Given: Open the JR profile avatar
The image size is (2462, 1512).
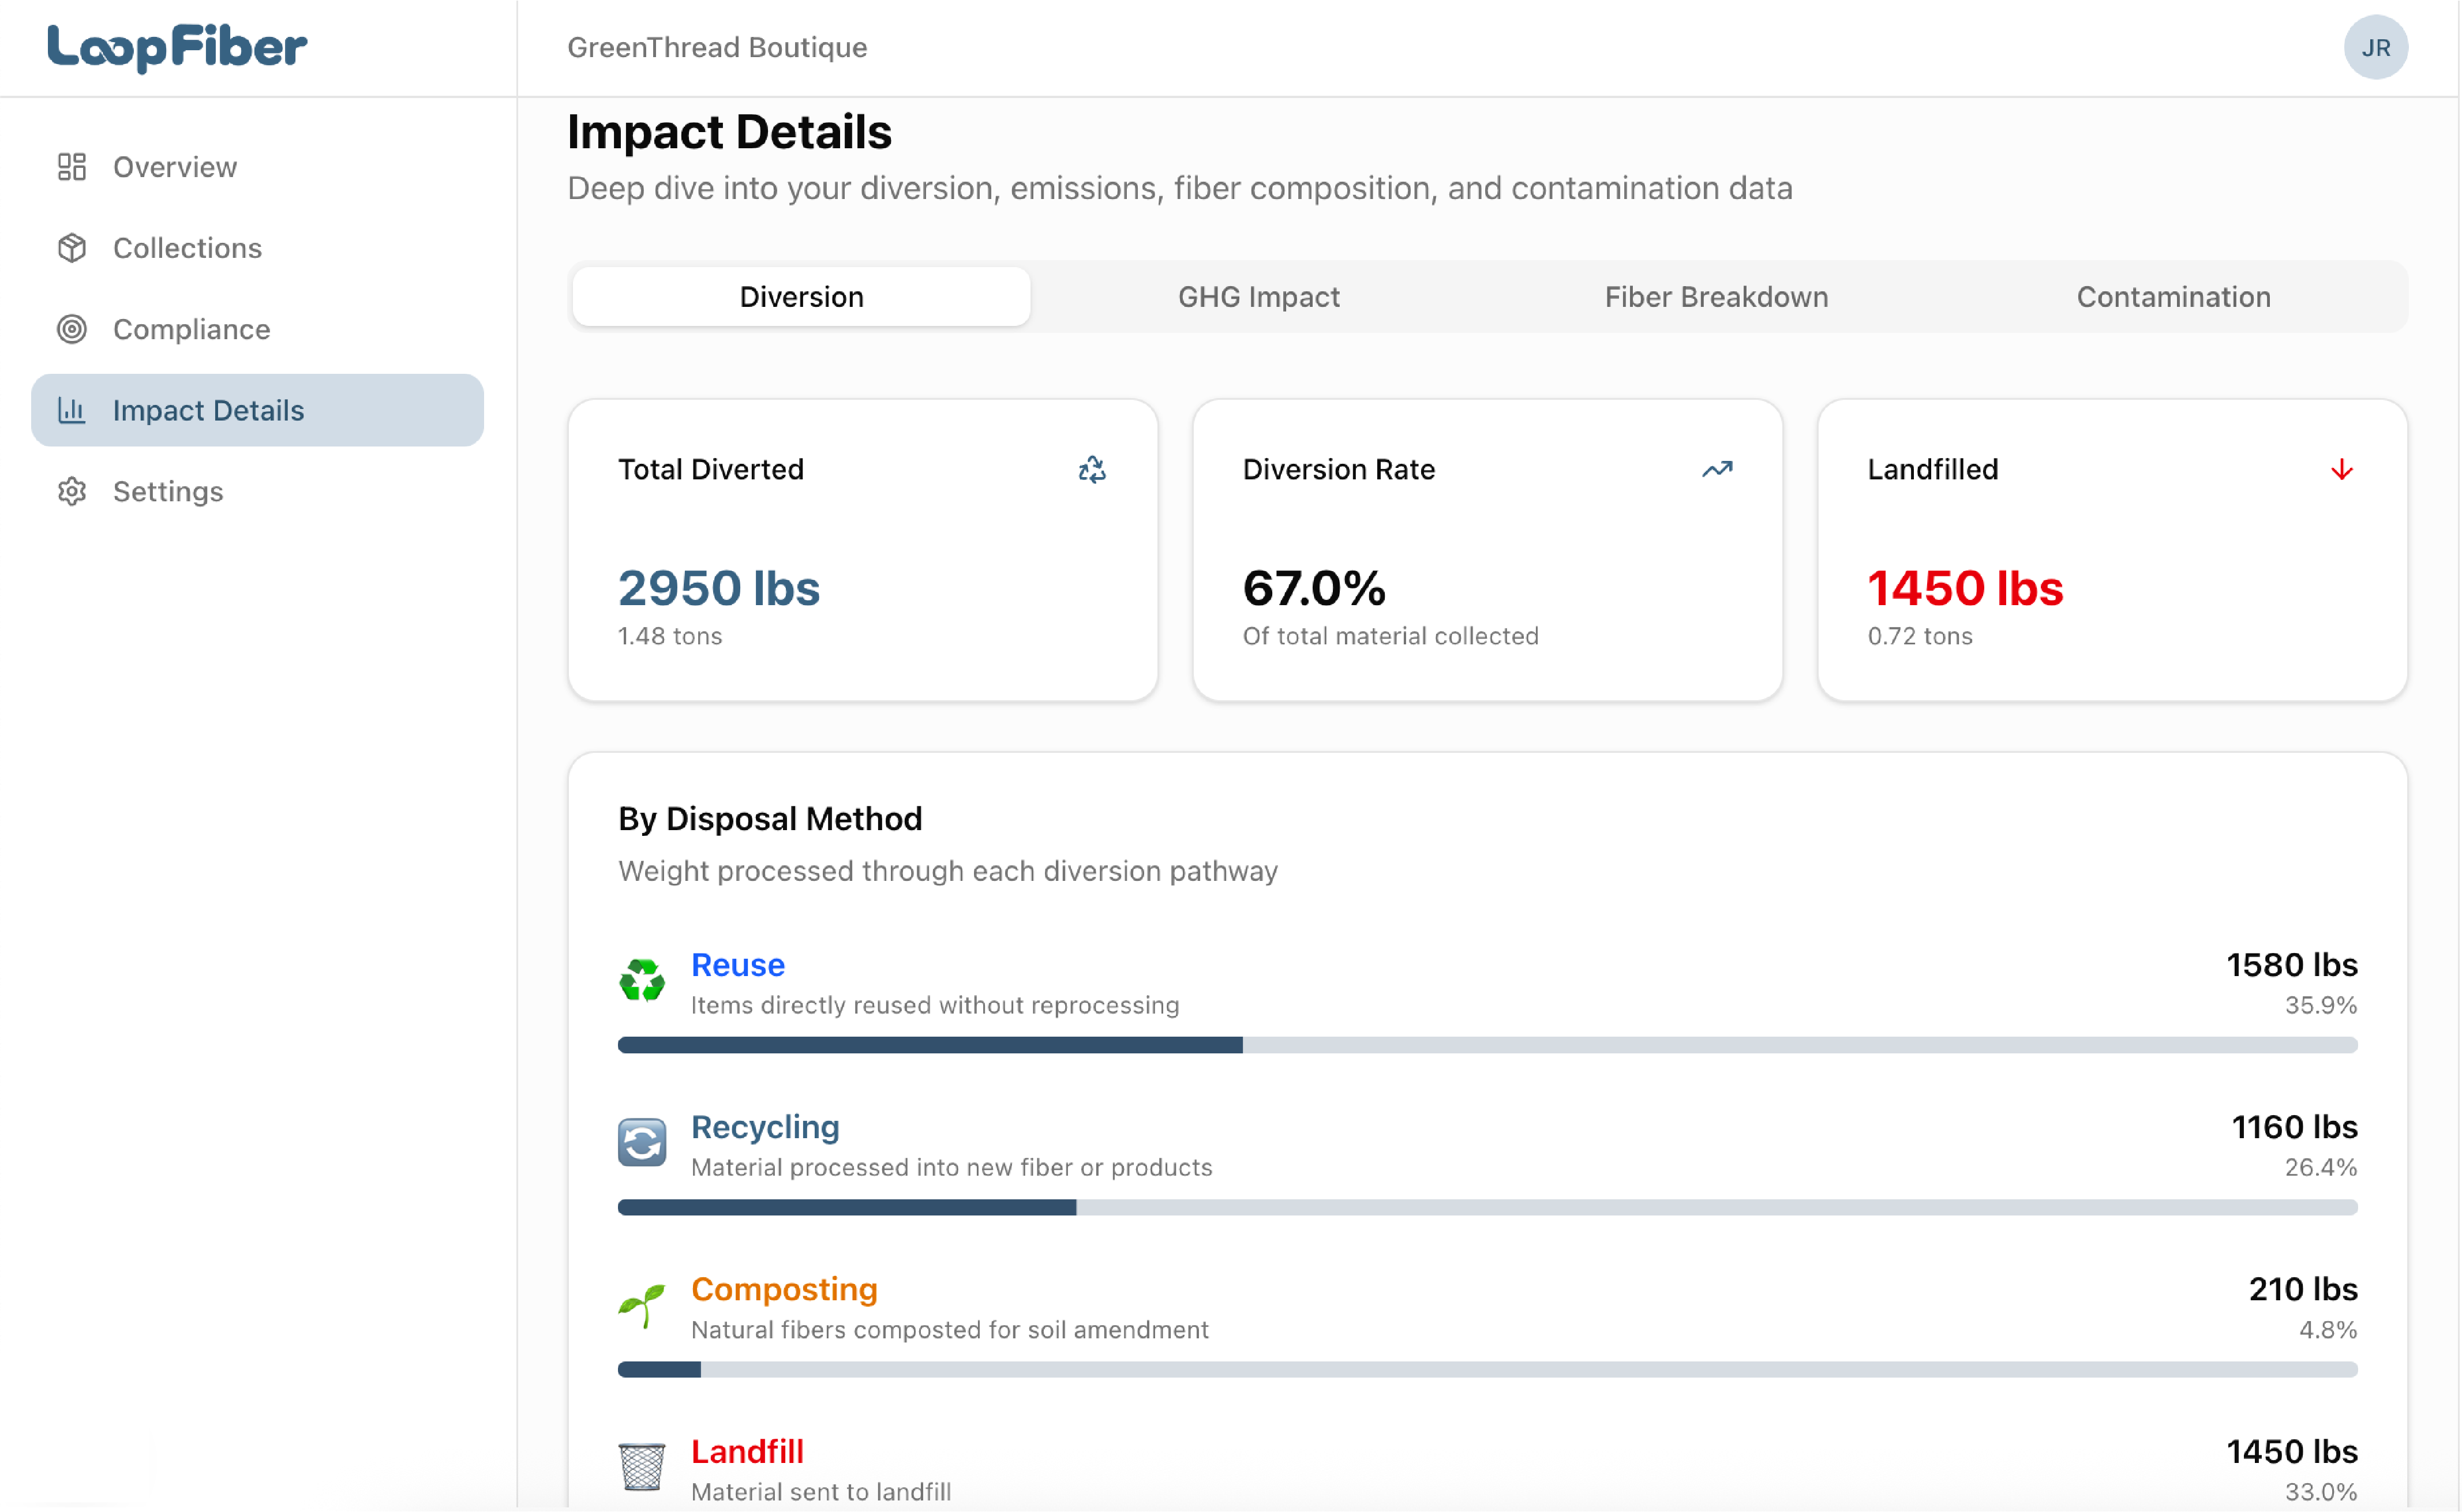Looking at the screenshot, I should (x=2377, y=47).
